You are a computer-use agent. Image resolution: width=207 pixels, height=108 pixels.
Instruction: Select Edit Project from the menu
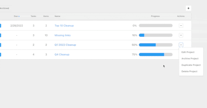pyautogui.click(x=188, y=52)
